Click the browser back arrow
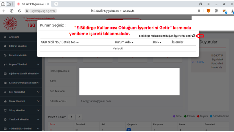This screenshot has width=234, height=132. (4, 11)
